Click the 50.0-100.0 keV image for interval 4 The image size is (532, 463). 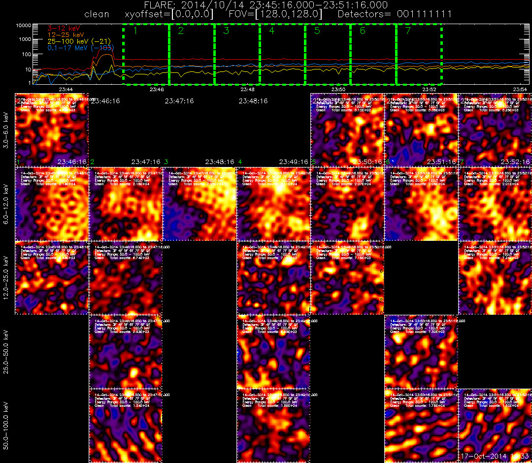273,426
